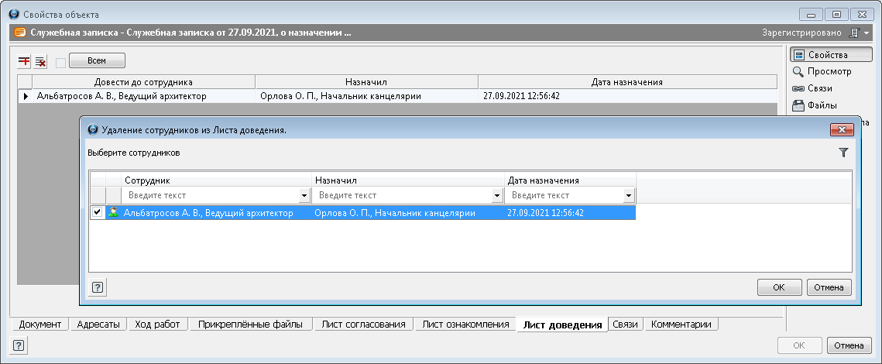The width and height of the screenshot is (882, 364).
Task: Uncheck the Альбатросов А. В. row checkbox
Action: coord(97,213)
